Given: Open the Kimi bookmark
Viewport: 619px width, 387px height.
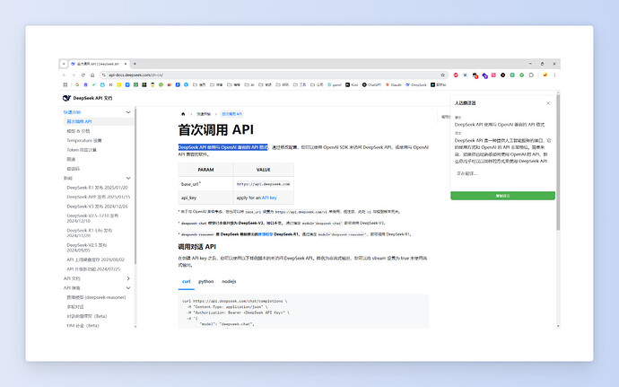Looking at the screenshot, I should (x=352, y=84).
